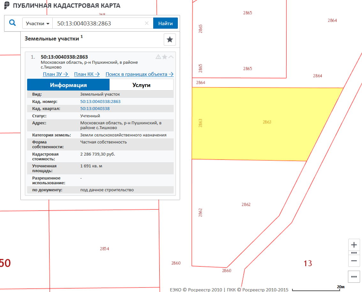This screenshot has width=362, height=292.
Task: Click the large district number 13
Action: [308, 263]
